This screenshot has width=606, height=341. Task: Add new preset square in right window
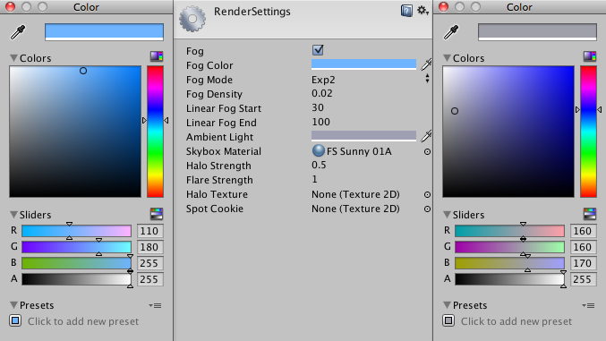tap(448, 320)
